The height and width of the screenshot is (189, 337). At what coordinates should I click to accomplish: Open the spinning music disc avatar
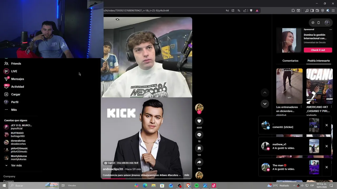click(x=199, y=175)
